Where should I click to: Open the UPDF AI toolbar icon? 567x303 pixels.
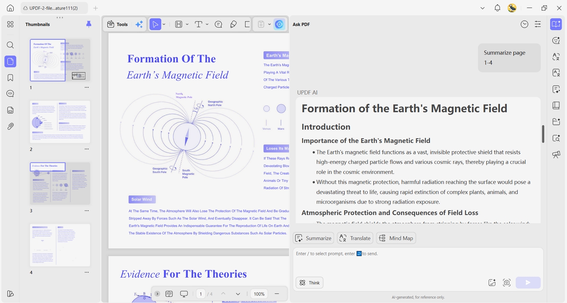pos(280,24)
